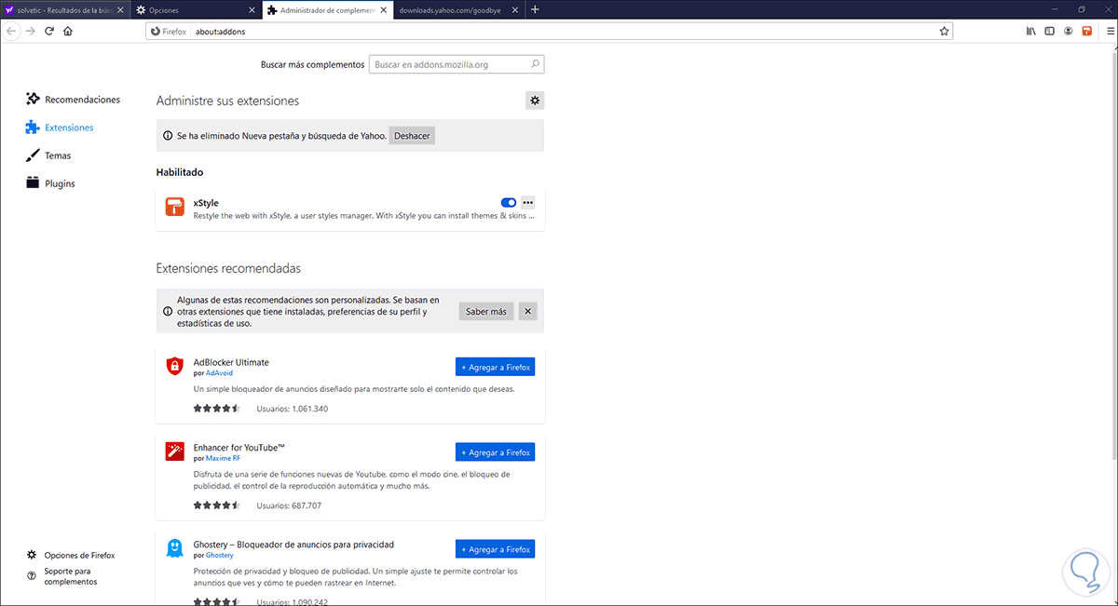Click the Deshacer button
The image size is (1118, 606).
[412, 136]
